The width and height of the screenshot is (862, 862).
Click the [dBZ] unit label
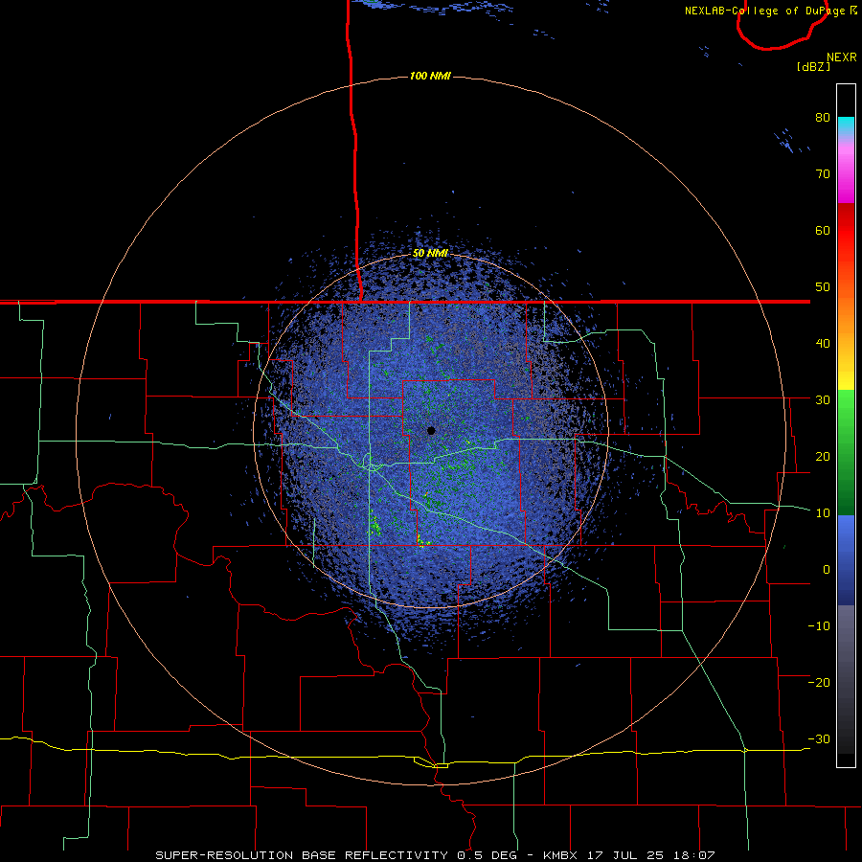[x=813, y=67]
